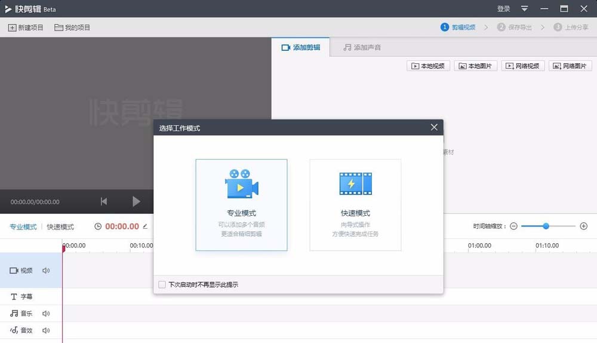597x343 pixels.
Task: Click the timeline zoom-out minus icon
Action: pyautogui.click(x=513, y=226)
